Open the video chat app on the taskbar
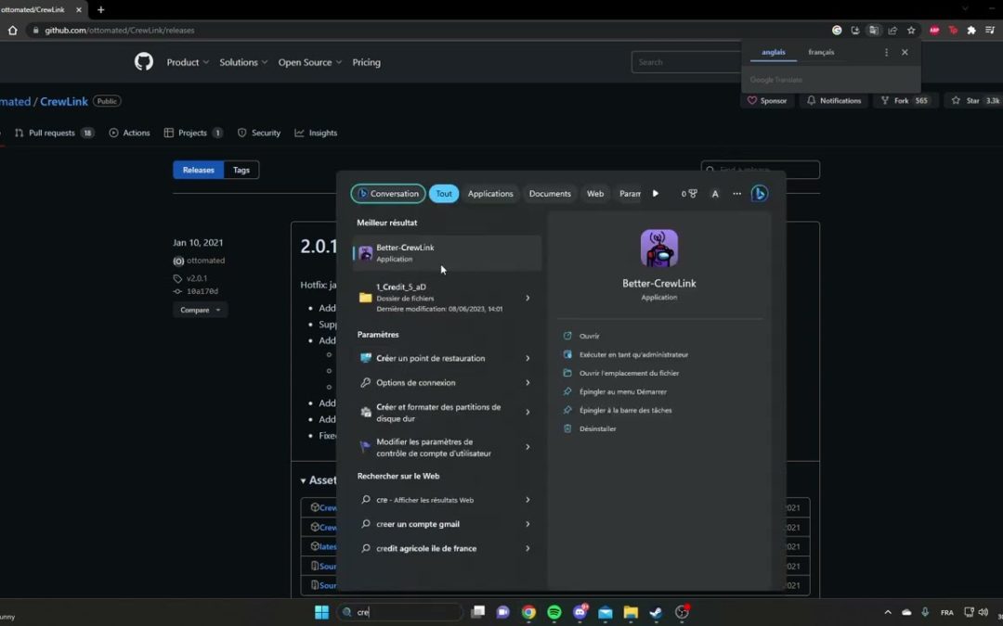The width and height of the screenshot is (1003, 626). point(502,612)
